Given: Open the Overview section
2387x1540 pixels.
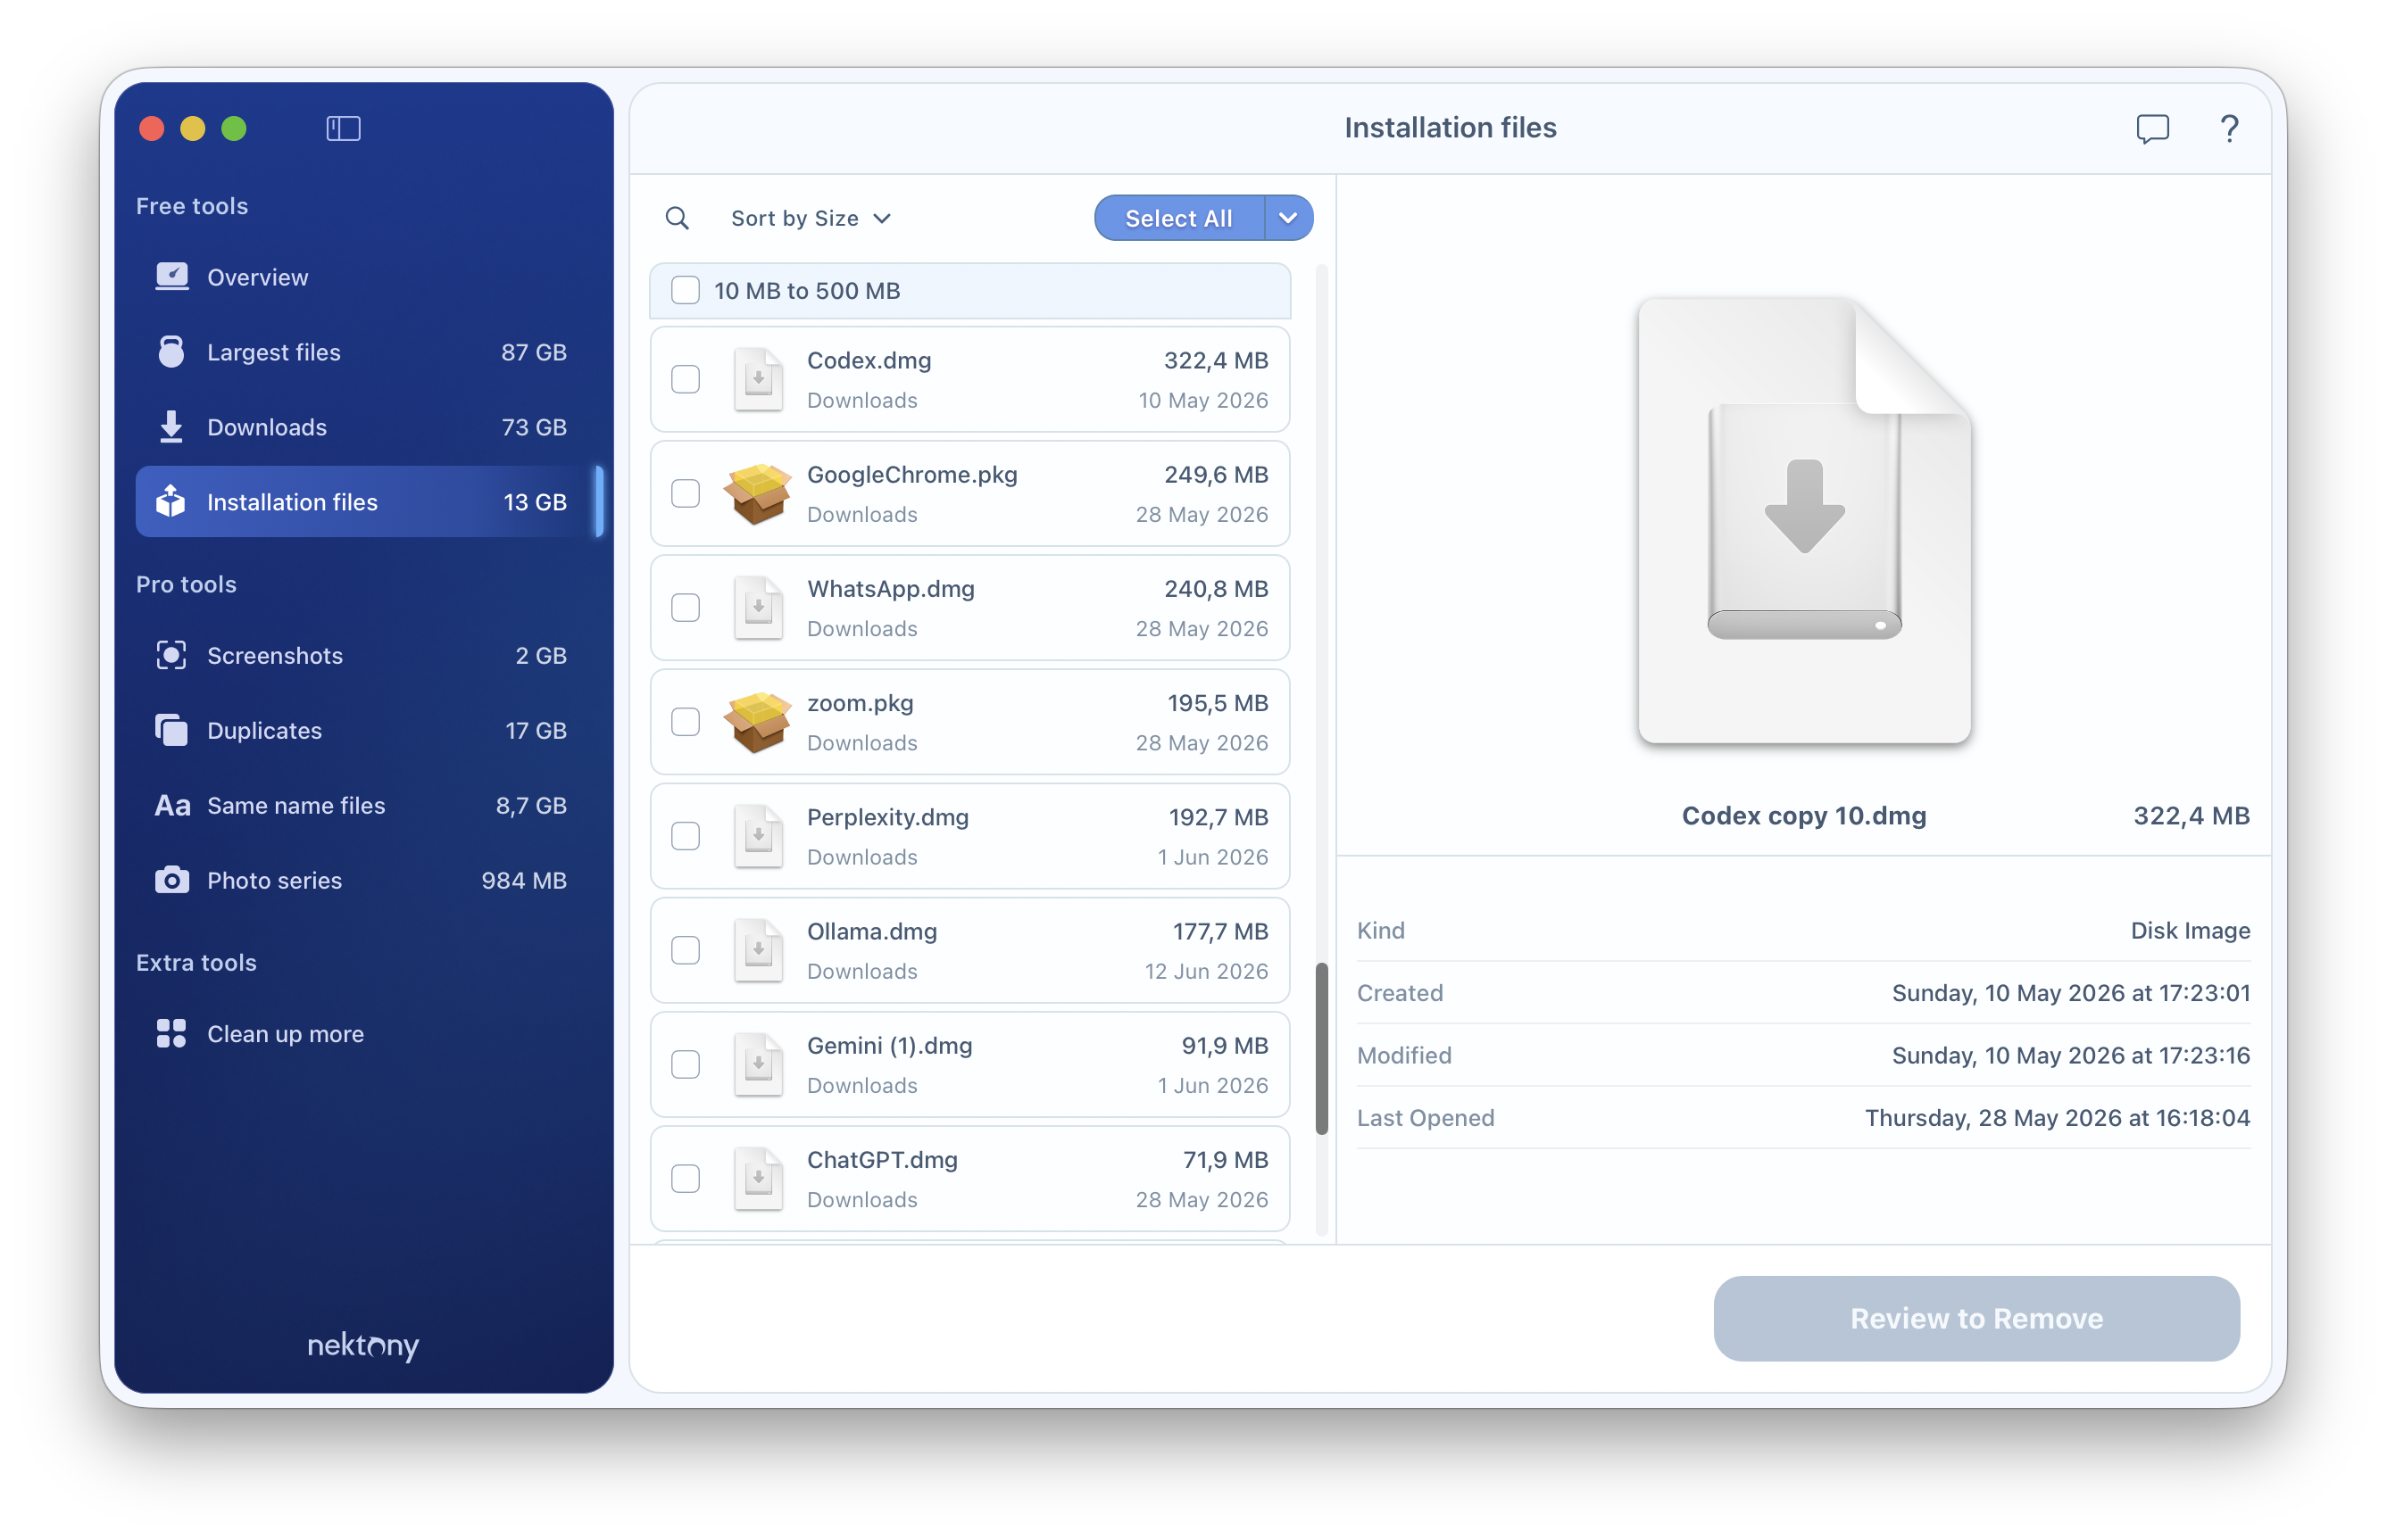Looking at the screenshot, I should click(x=366, y=277).
